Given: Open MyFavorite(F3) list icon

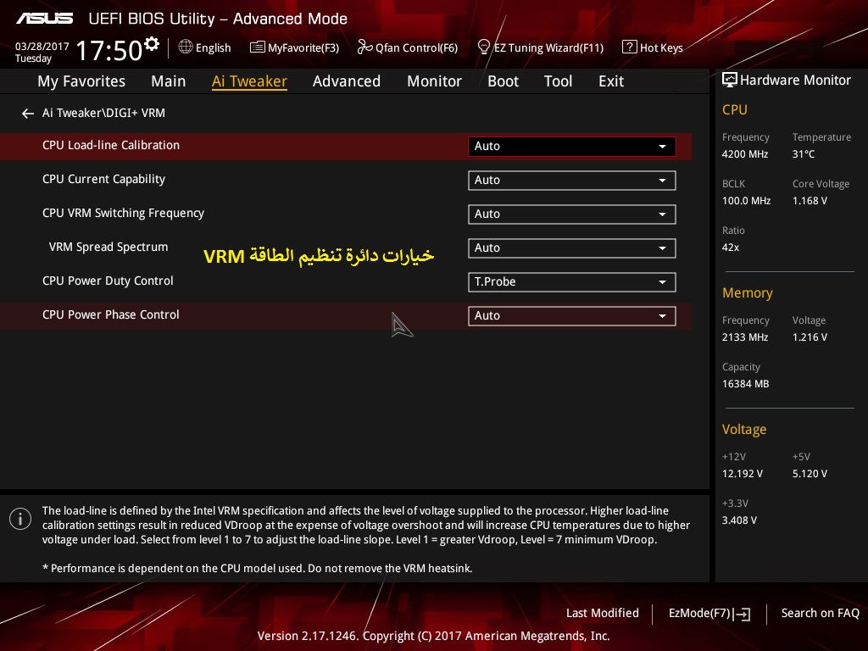Looking at the screenshot, I should pos(258,47).
